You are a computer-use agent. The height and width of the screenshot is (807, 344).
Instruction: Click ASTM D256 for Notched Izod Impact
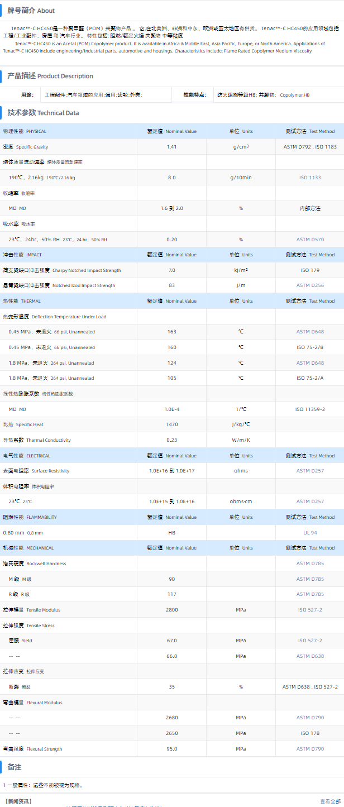pyautogui.click(x=310, y=285)
